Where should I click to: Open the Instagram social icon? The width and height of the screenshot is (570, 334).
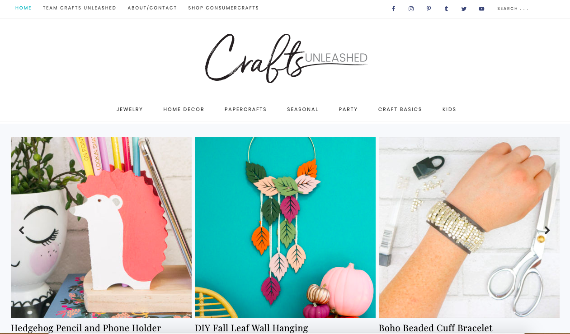click(x=411, y=9)
